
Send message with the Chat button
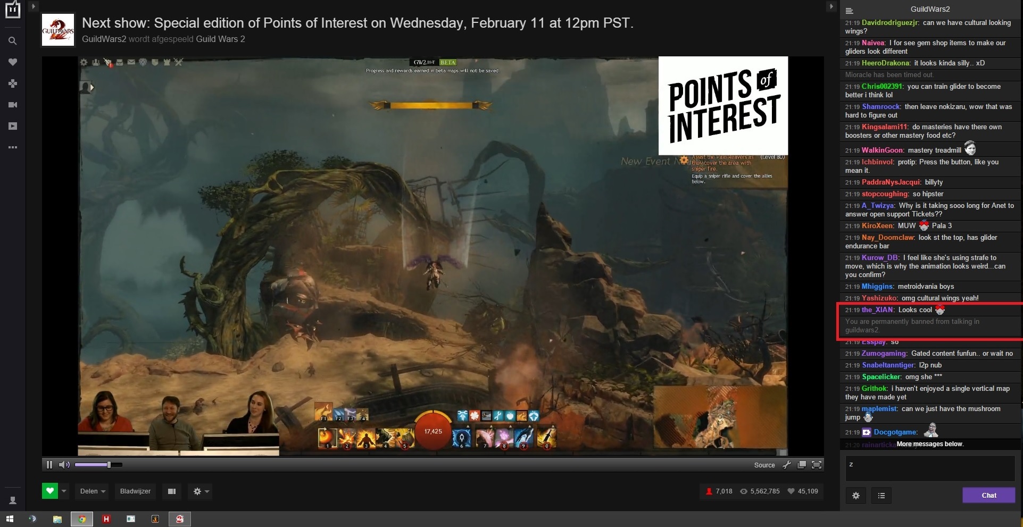tap(988, 495)
